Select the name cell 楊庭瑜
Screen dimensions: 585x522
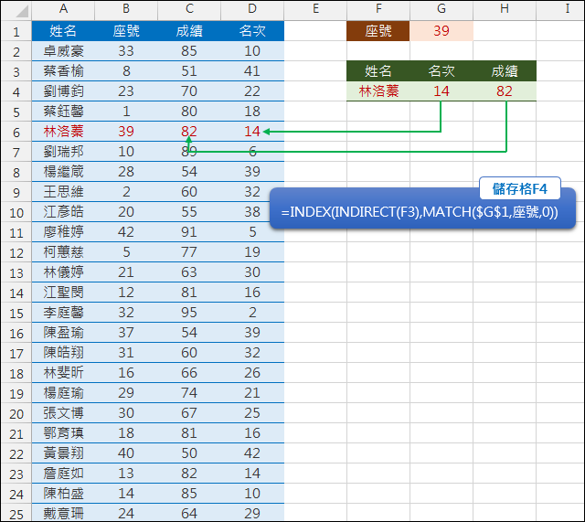coord(63,393)
